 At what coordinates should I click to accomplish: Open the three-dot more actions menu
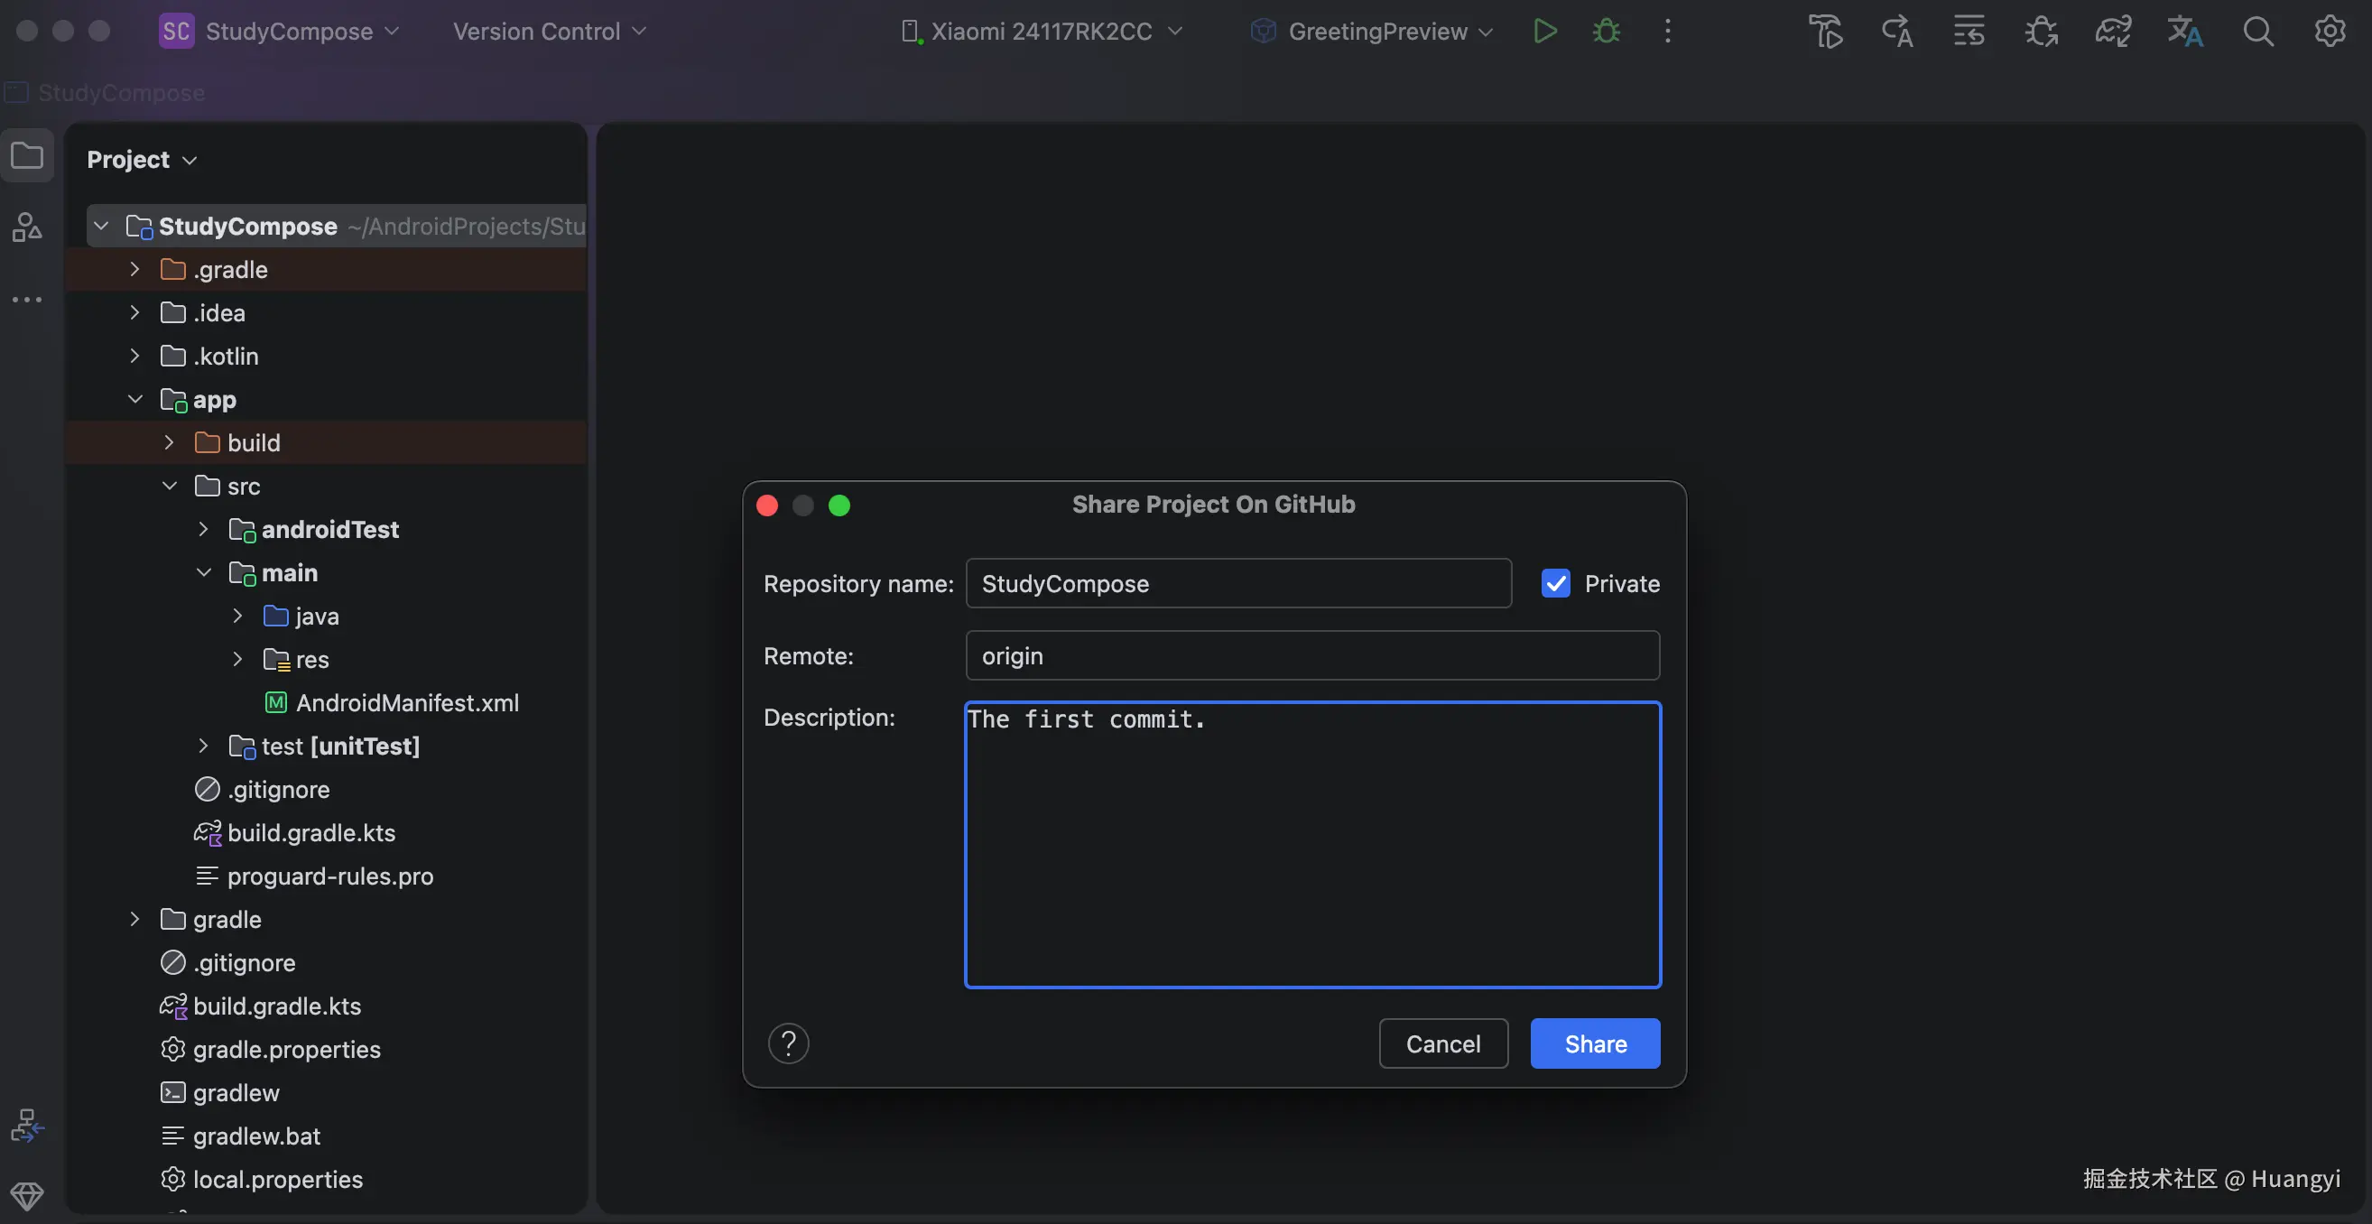point(1668,32)
